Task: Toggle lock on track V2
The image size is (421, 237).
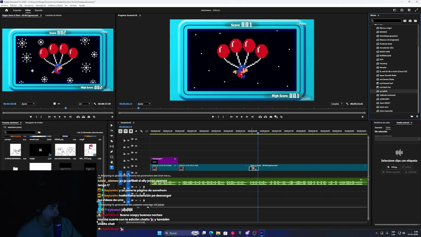Action: [124, 167]
